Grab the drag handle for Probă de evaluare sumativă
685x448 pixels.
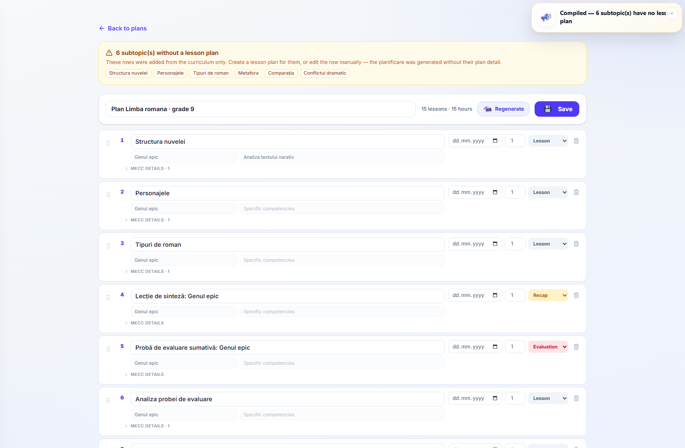coord(108,349)
